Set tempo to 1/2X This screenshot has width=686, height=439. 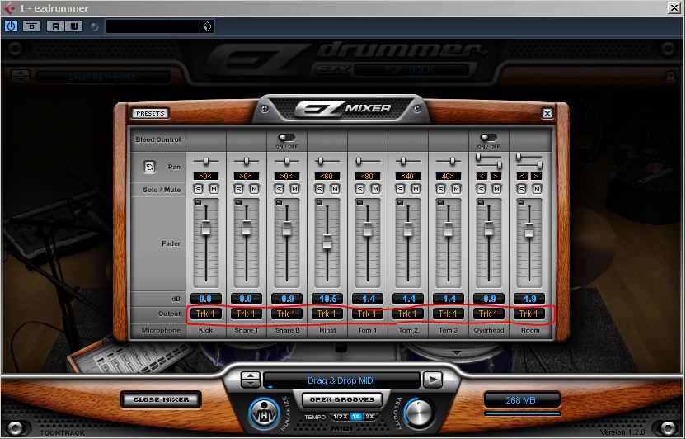340,416
